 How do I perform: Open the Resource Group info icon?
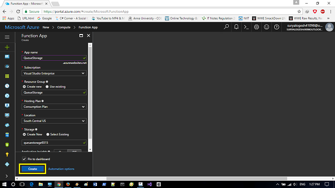(47, 81)
